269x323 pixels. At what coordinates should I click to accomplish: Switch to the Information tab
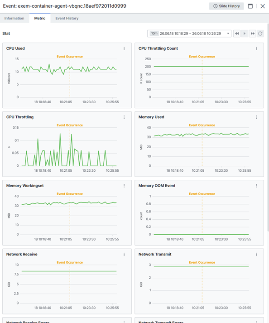(14, 18)
